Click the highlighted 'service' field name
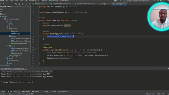Screen dimensions: 169x95 click(67, 26)
